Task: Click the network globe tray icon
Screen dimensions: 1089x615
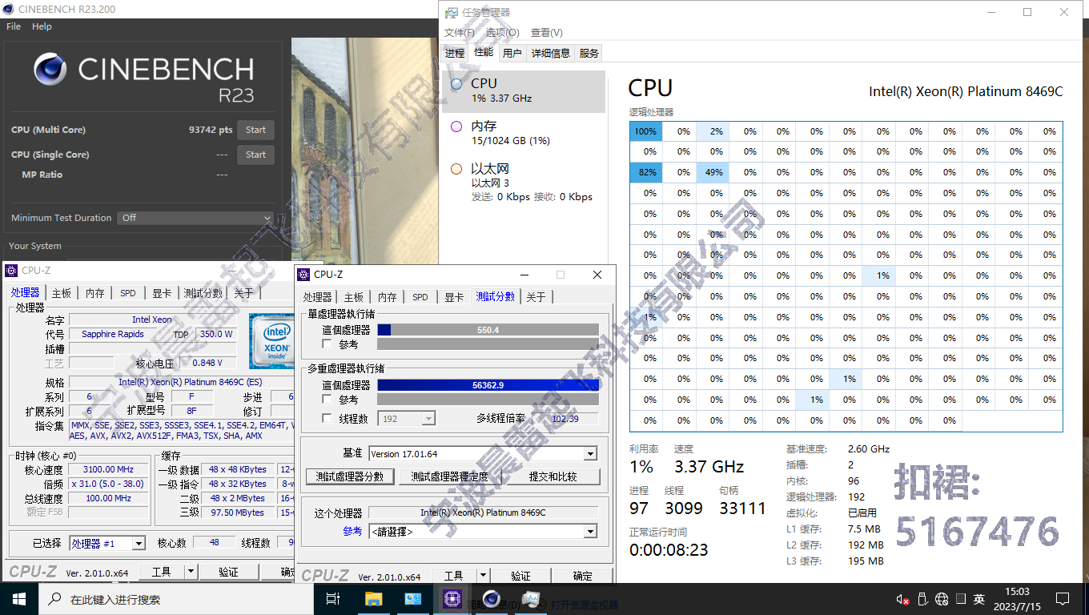Action: [942, 598]
